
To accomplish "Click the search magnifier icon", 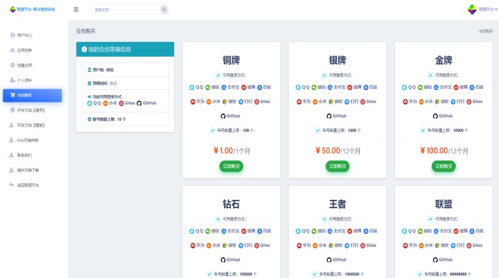I will pyautogui.click(x=164, y=9).
